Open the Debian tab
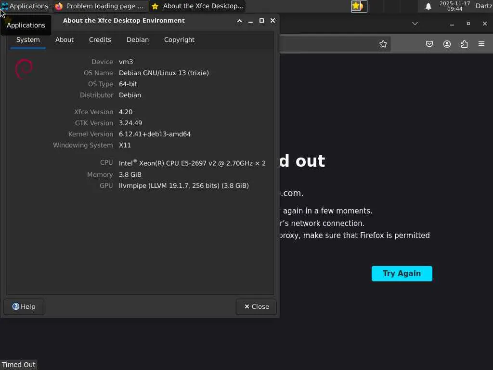This screenshot has height=370, width=493. [x=138, y=40]
